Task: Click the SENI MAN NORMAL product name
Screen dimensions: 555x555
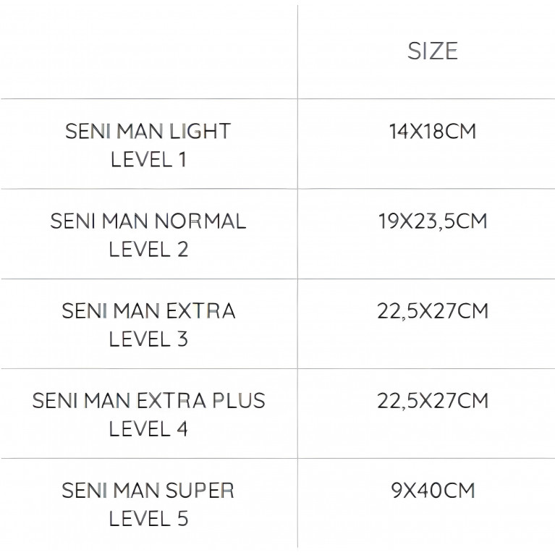Action: [148, 221]
